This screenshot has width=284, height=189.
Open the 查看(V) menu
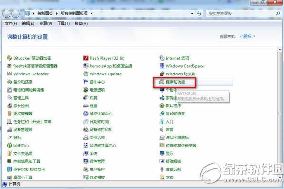(x=46, y=23)
